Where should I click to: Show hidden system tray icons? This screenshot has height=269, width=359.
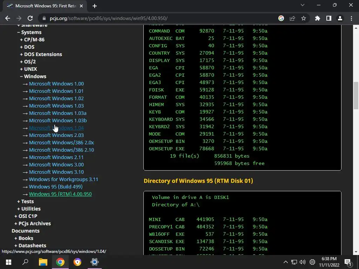point(285,262)
